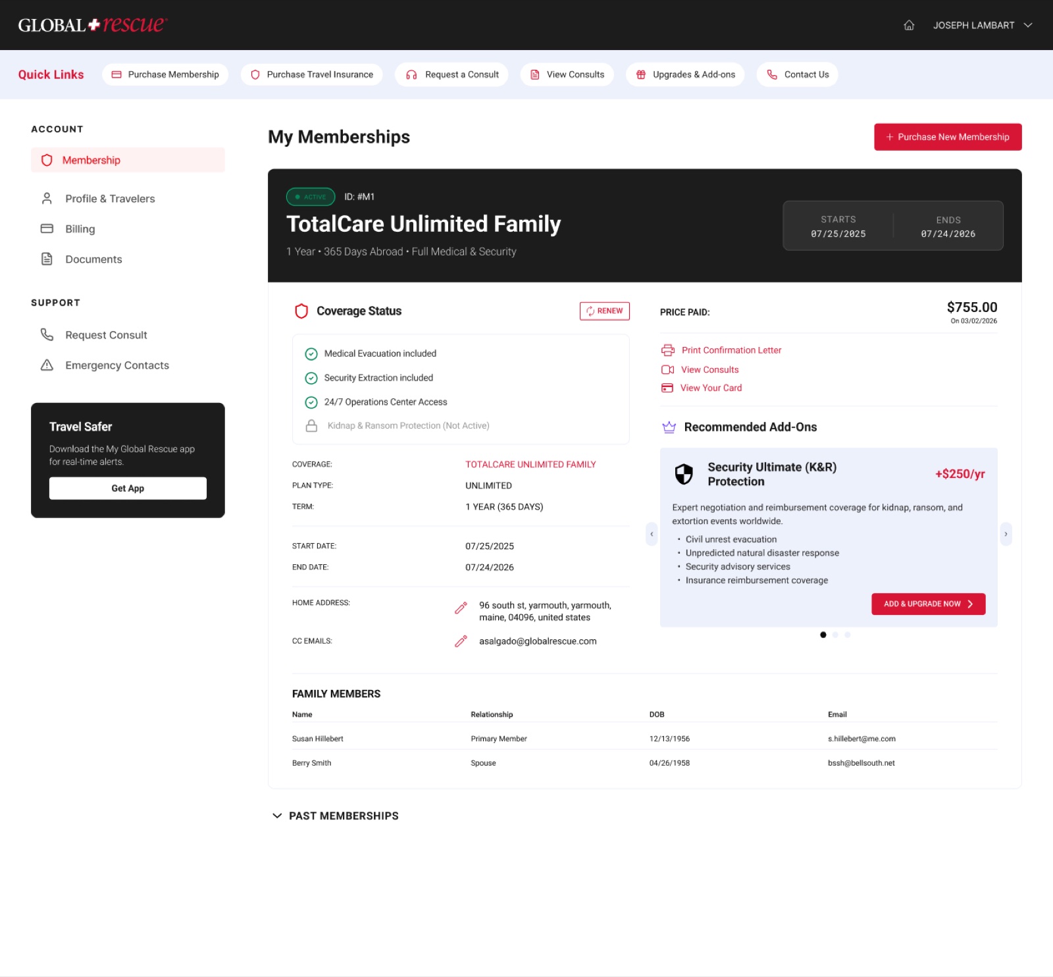The height and width of the screenshot is (977, 1053).
Task: Click the Security Extraction included check icon
Action: (311, 379)
